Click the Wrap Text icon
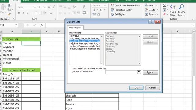The image size is (196, 110). [x=84, y=7]
